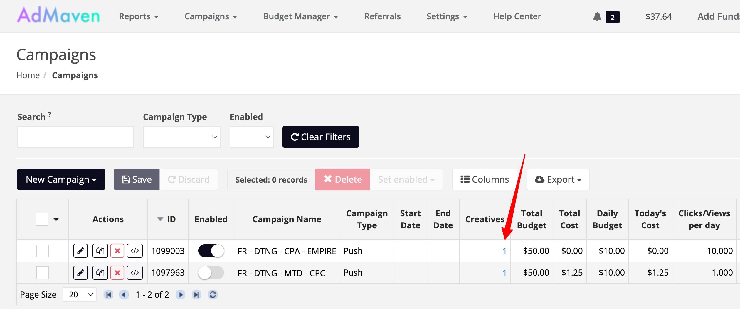Expand the Enabled filter dropdown
Image resolution: width=740 pixels, height=309 pixels.
tap(251, 137)
